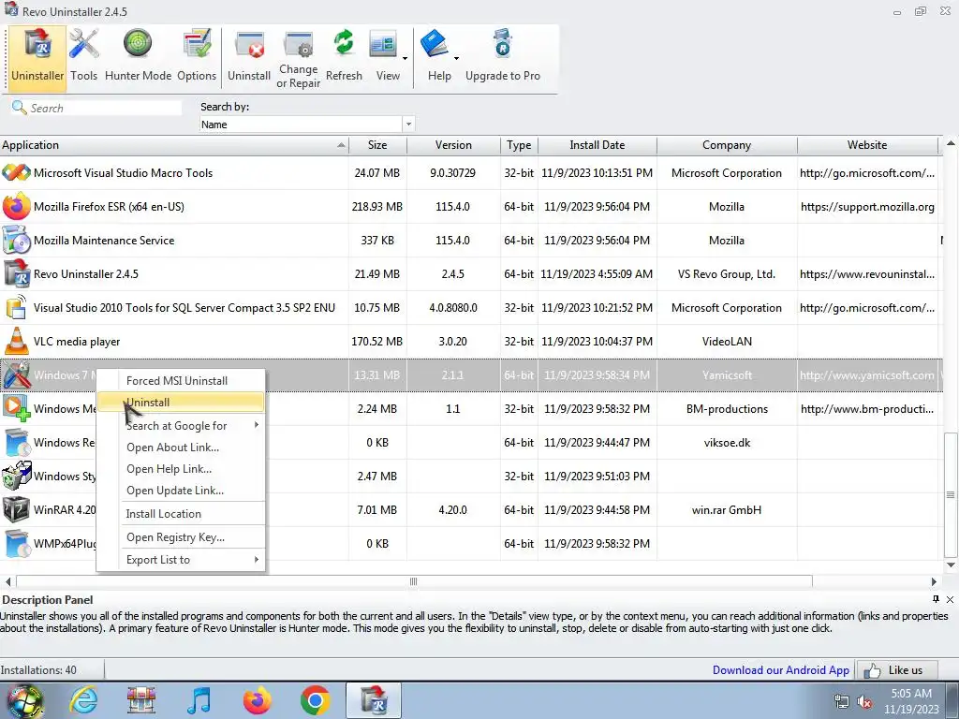Screen dimensions: 959x719
Task: Select the WMPx64Plugin row icon
Action: point(16,543)
